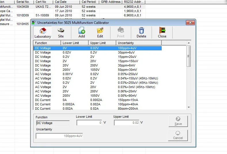The width and height of the screenshot is (227, 154).
Task: Click the Lower Limit input field
Action: [x=89, y=123]
